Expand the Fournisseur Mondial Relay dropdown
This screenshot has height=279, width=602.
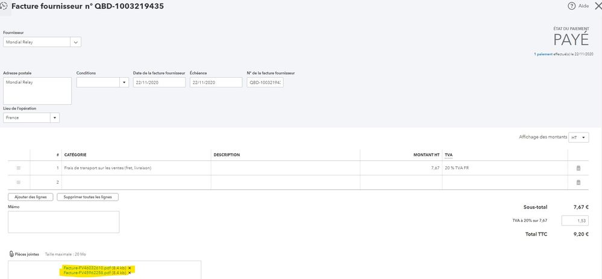76,42
